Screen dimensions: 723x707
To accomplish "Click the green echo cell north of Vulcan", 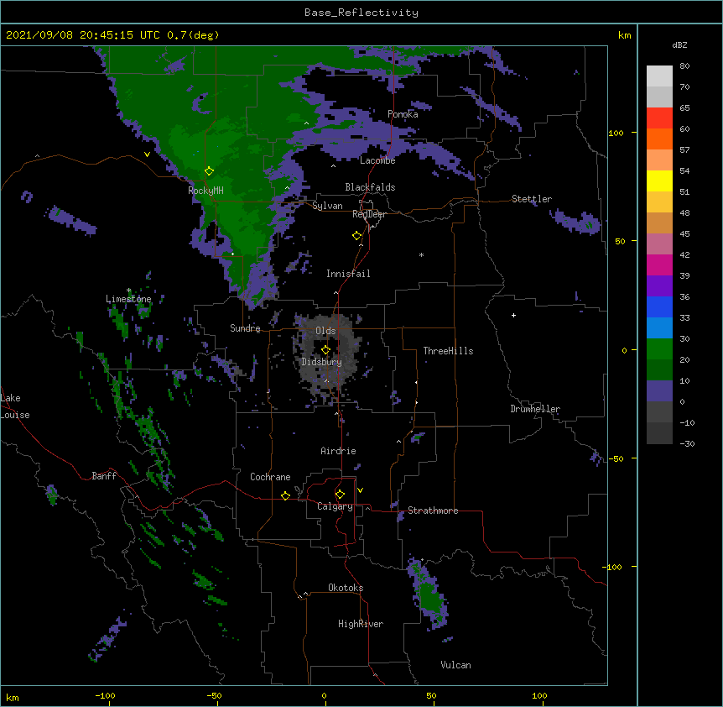I will [x=430, y=593].
